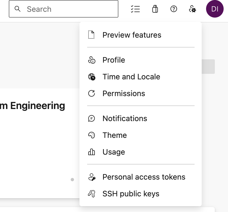Click the DI user avatar
This screenshot has width=228, height=212.
pyautogui.click(x=215, y=9)
